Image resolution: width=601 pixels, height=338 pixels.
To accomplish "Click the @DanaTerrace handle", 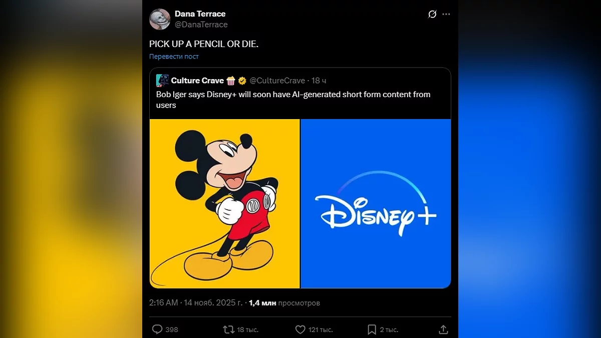I will click(201, 25).
